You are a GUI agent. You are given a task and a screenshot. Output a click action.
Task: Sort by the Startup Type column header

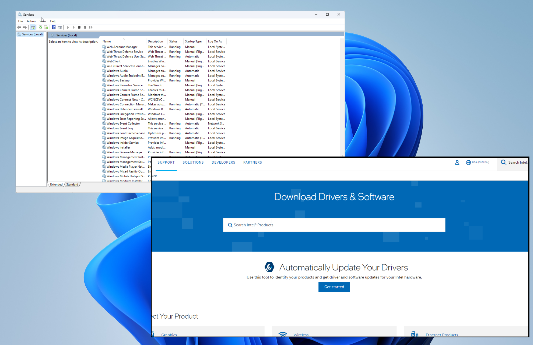pyautogui.click(x=195, y=41)
